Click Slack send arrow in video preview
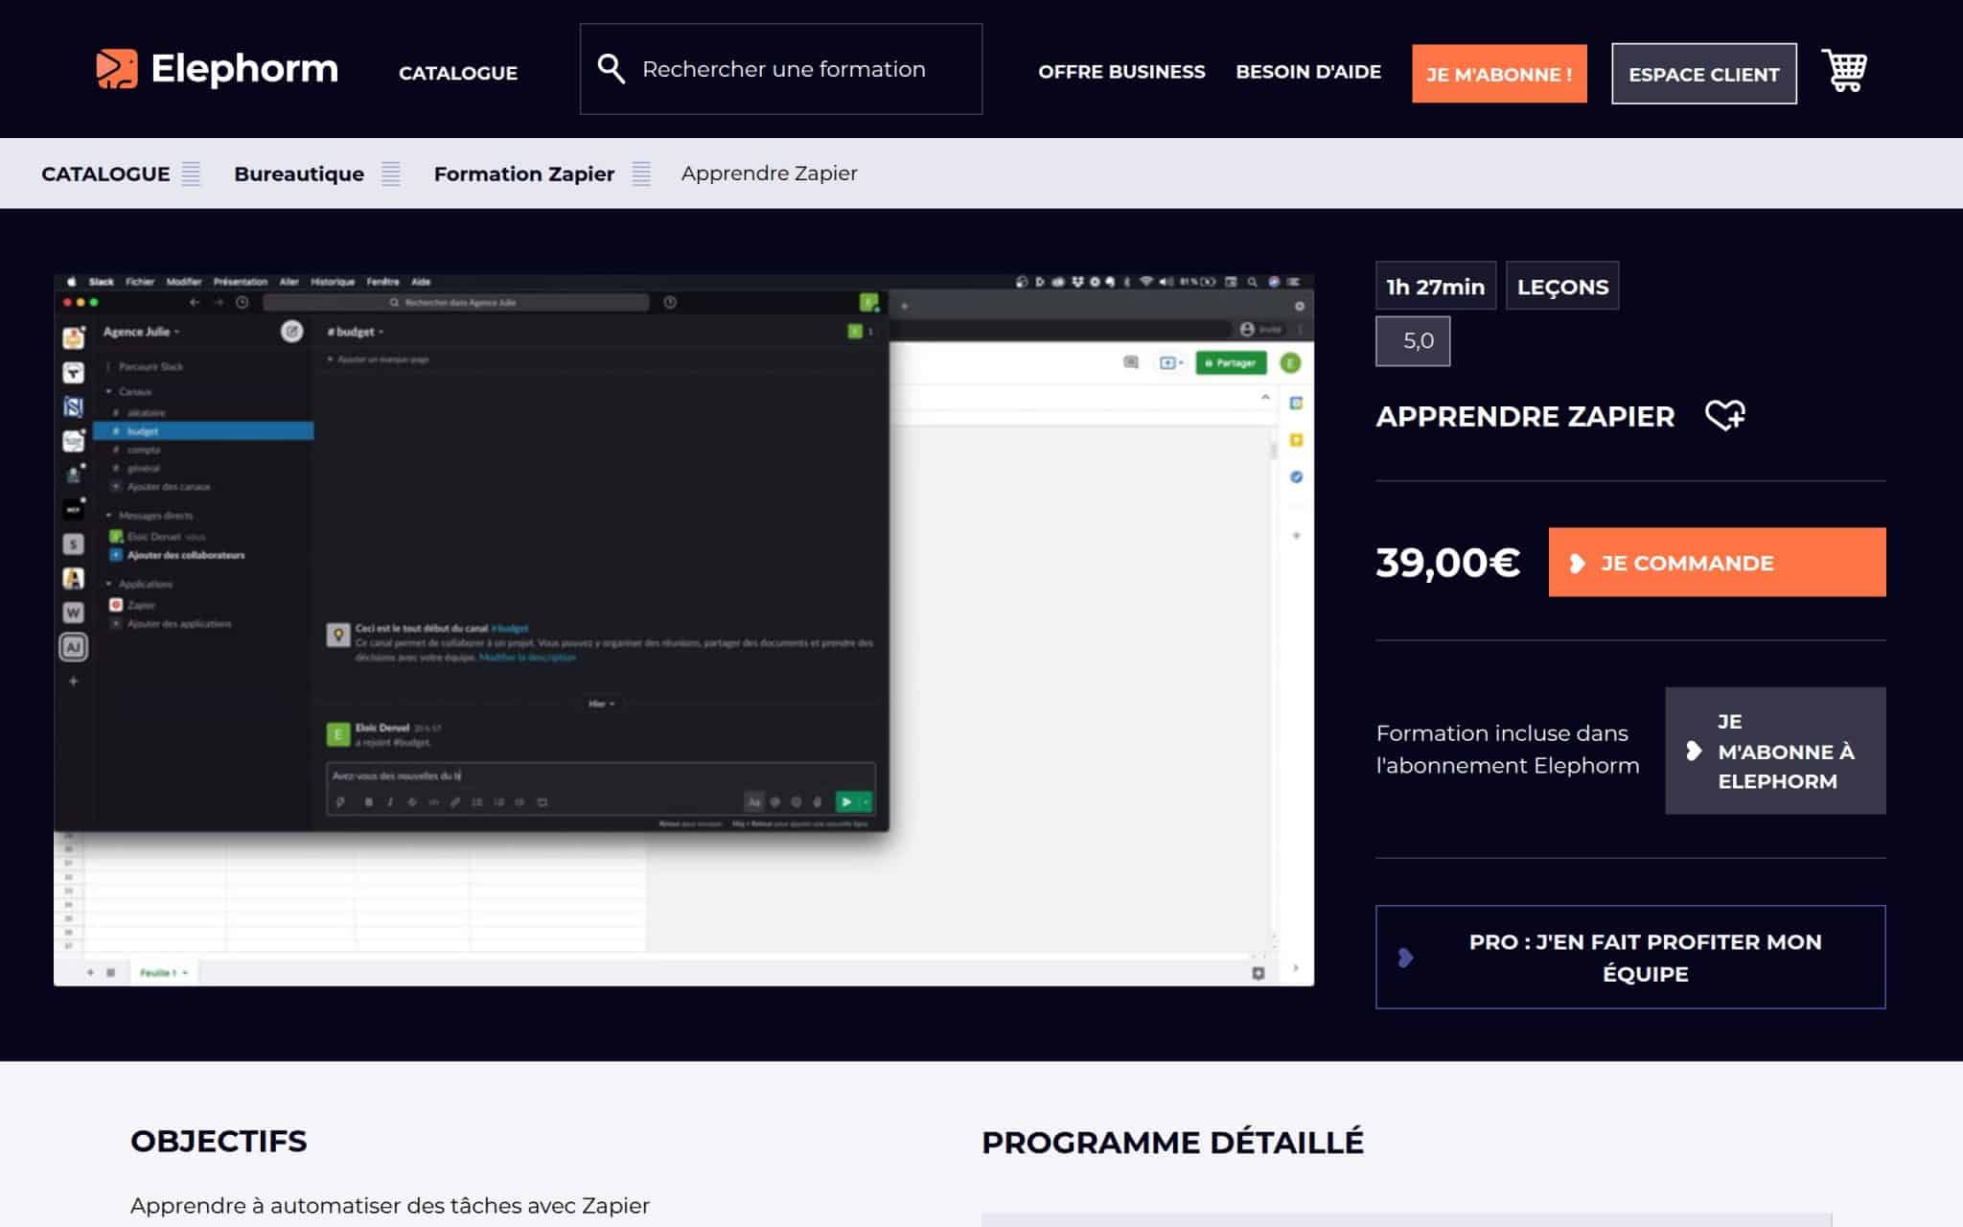1963x1227 pixels. [846, 802]
